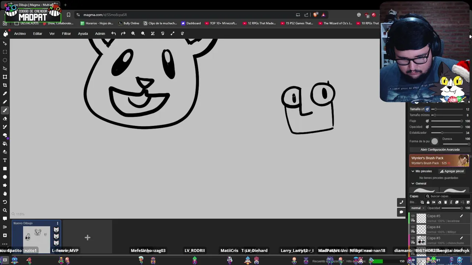Click Abrir Configuración Avanzada button
This screenshot has height=265, width=472.
point(440,149)
